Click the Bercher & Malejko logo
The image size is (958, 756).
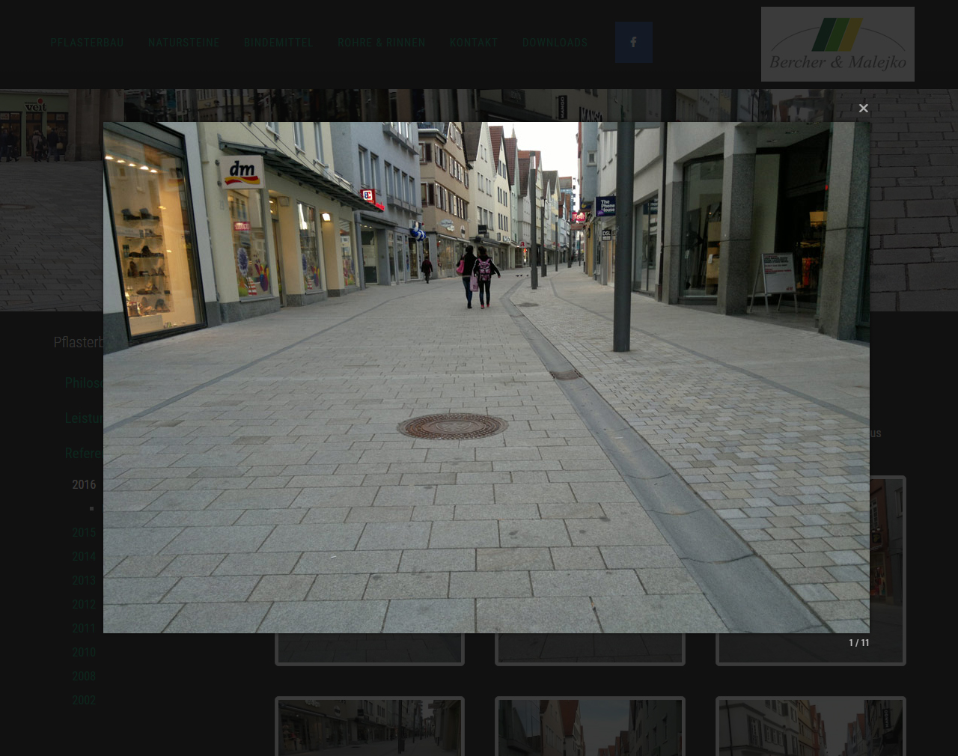838,44
